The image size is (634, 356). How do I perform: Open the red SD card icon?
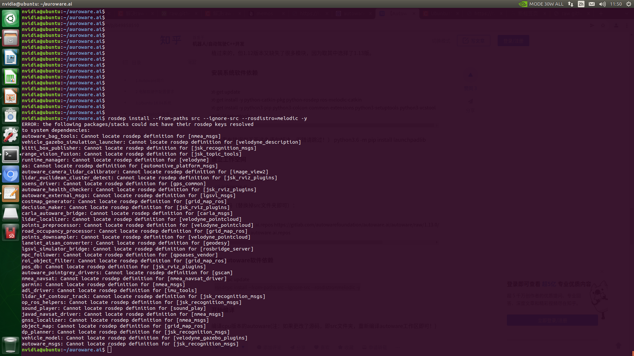tap(11, 232)
